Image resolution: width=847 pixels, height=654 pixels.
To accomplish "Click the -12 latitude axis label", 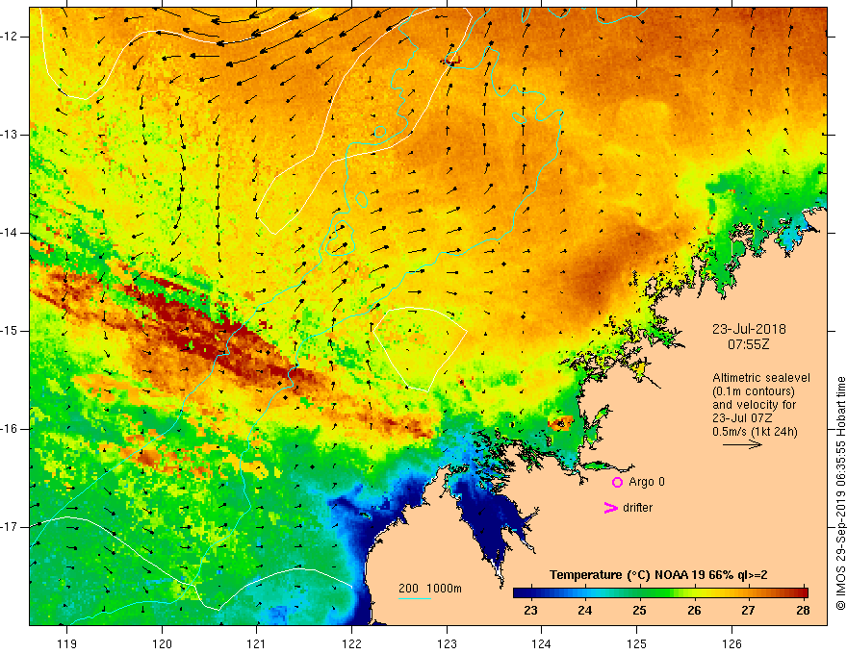I will 10,37.
